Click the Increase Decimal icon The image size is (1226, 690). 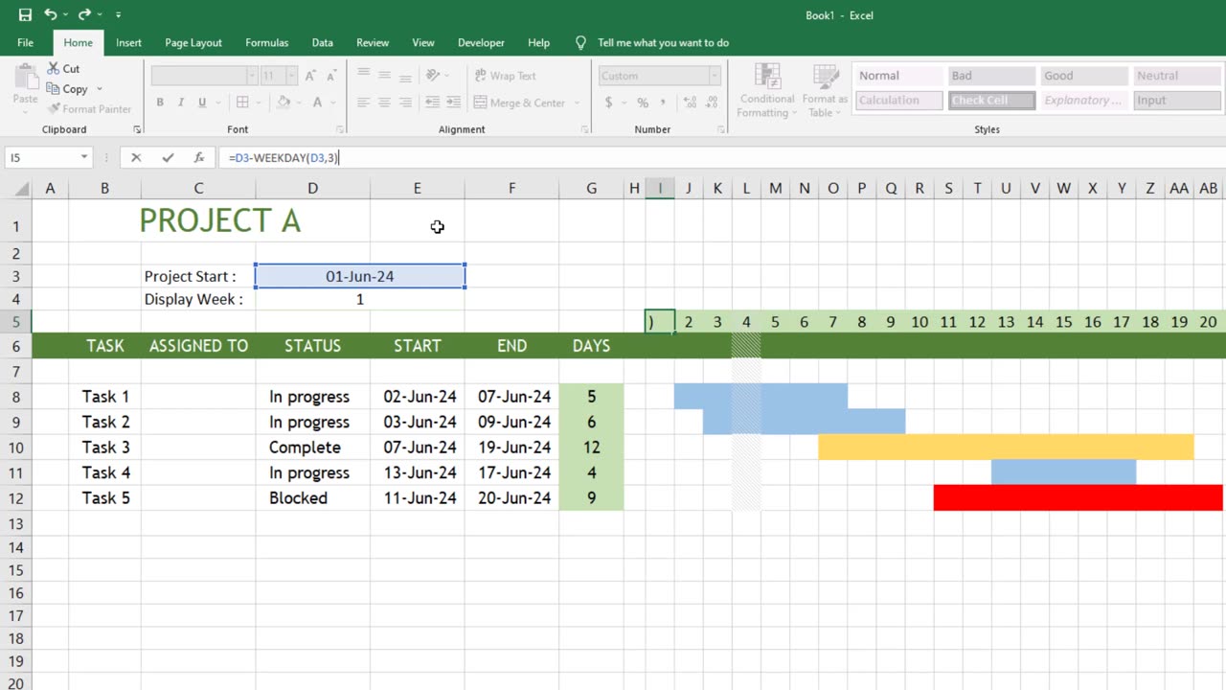point(688,103)
